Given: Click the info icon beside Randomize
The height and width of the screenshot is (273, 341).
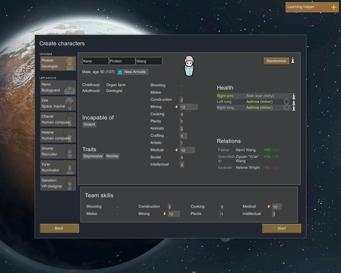Looking at the screenshot, I should pos(293,61).
